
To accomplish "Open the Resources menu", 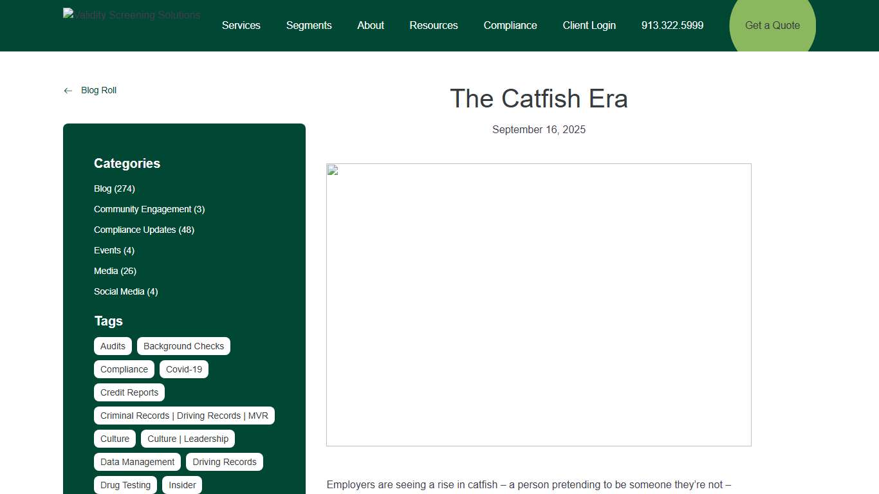I will (433, 26).
